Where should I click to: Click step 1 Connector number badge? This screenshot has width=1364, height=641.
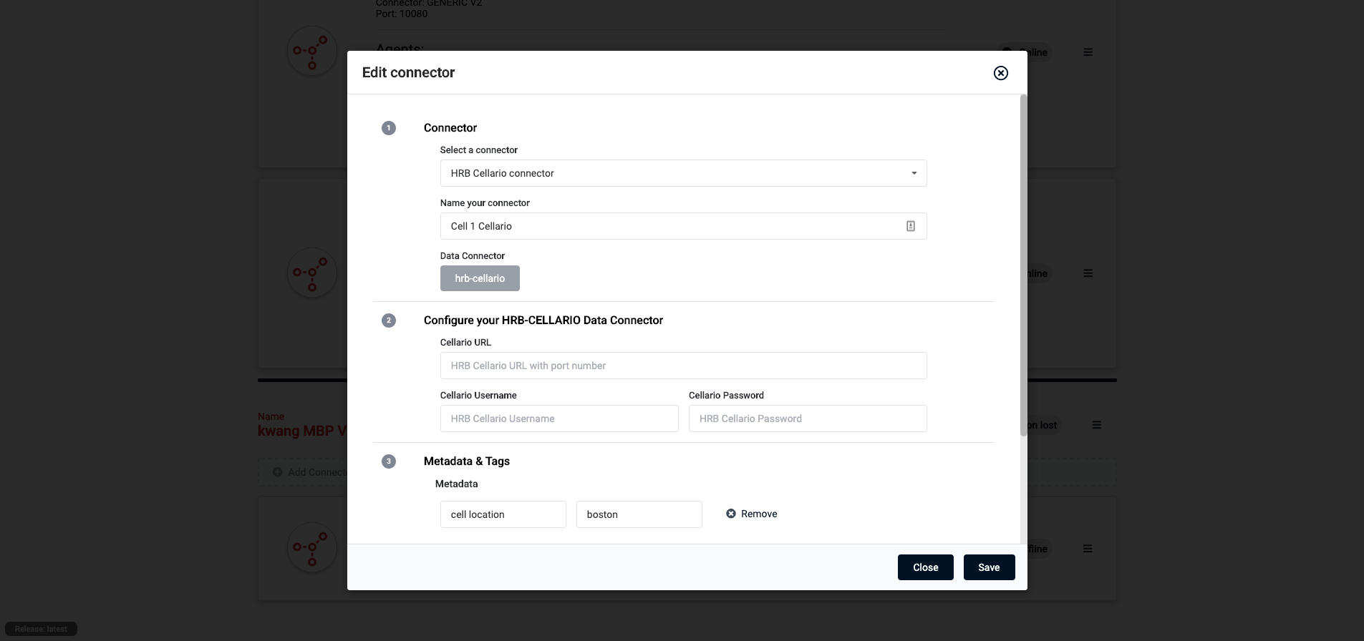[x=388, y=128]
